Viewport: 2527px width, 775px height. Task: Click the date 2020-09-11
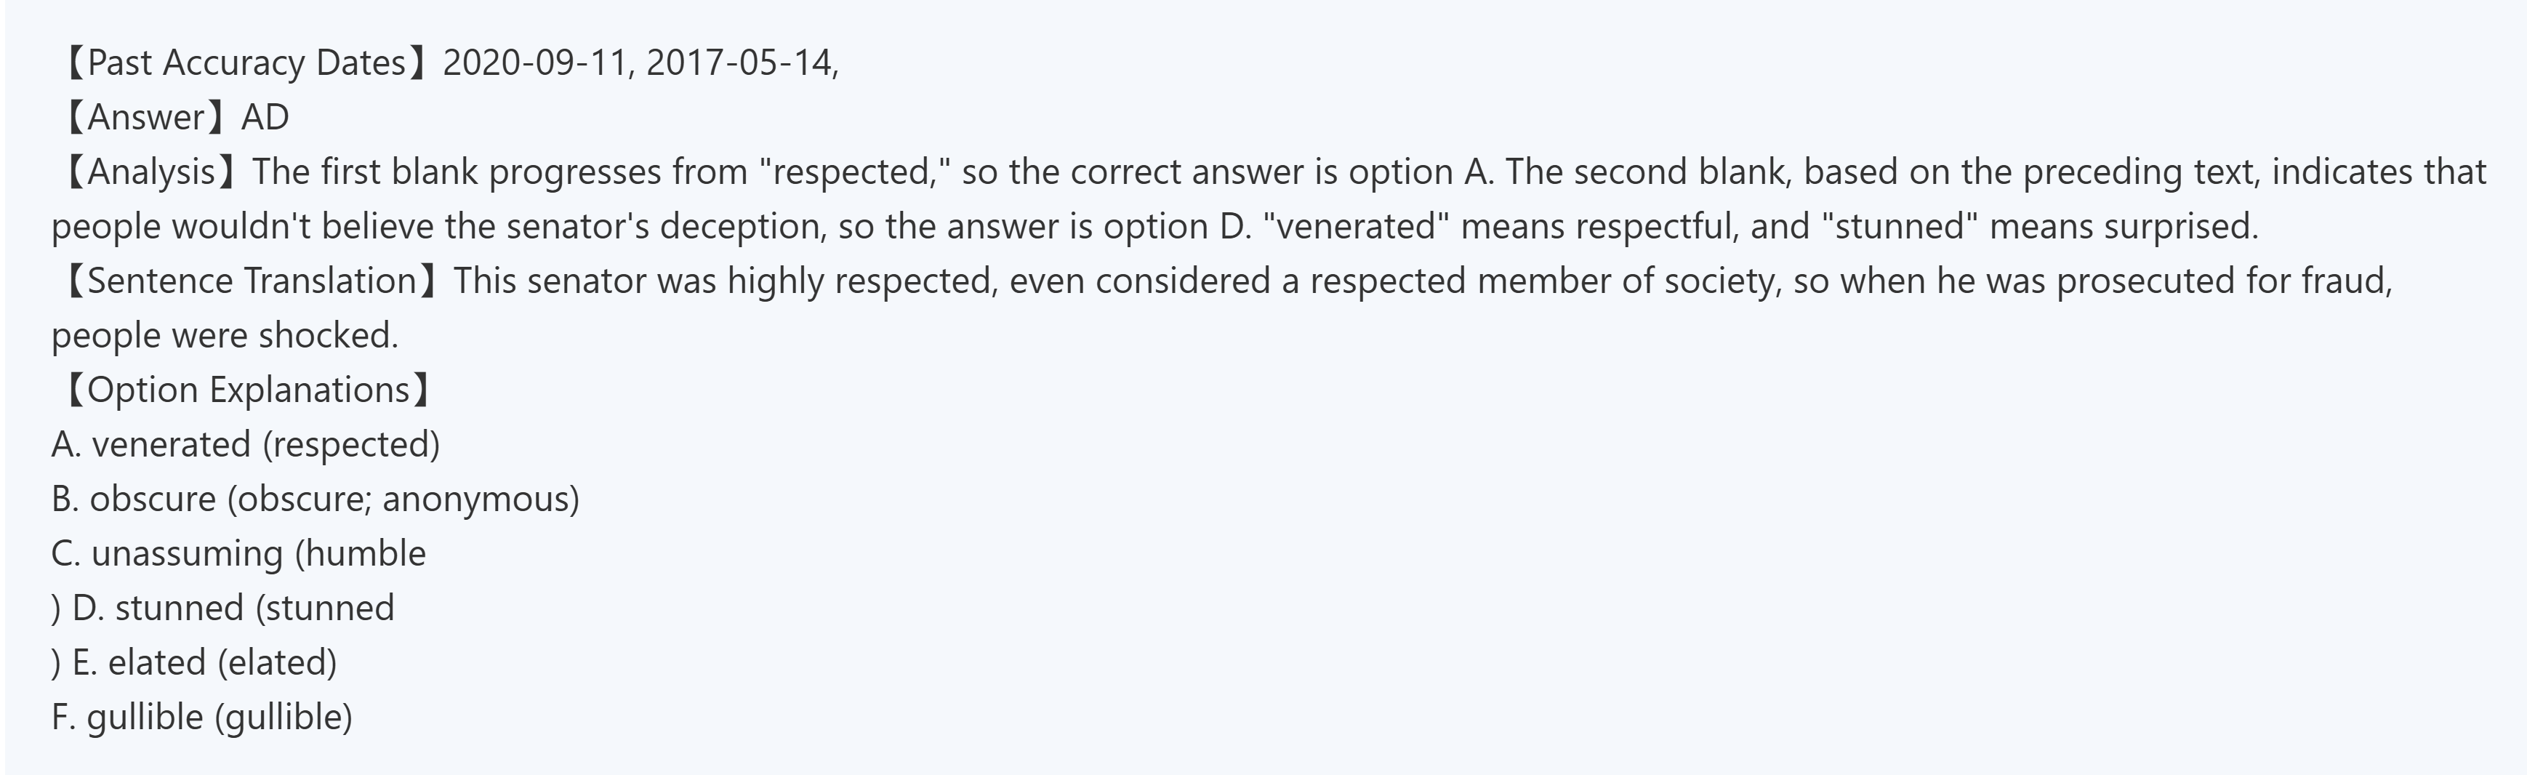pos(533,63)
